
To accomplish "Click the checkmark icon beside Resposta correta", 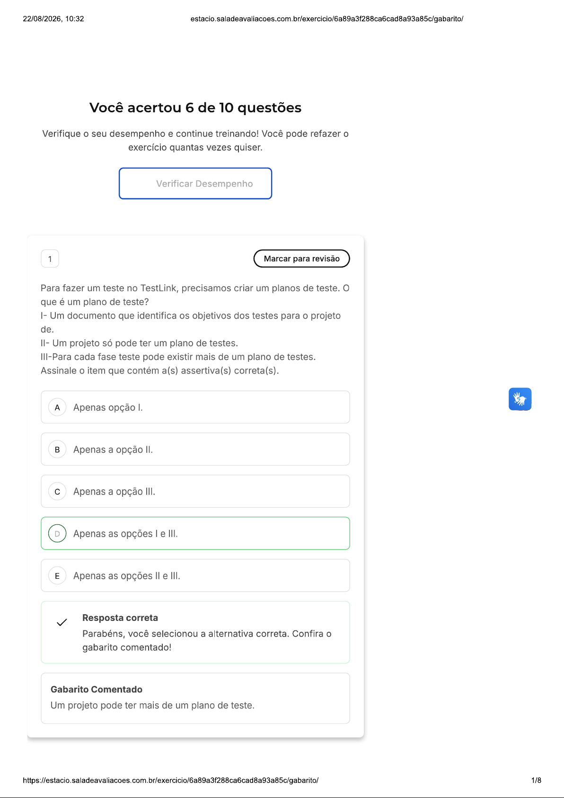I will pyautogui.click(x=62, y=622).
